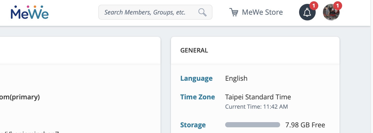The width and height of the screenshot is (373, 133).
Task: Focus the Search Members, Groups field
Action: [x=155, y=12]
